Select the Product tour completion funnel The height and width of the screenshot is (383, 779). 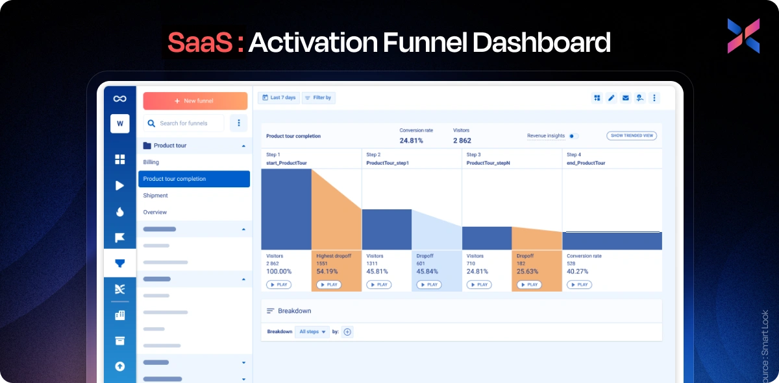coord(194,179)
